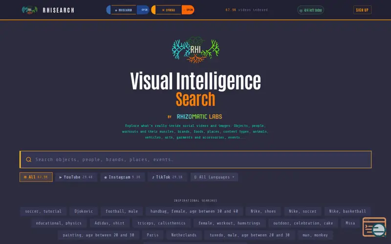Filter results by YouTube
Image resolution: width=391 pixels, height=244 pixels.
click(x=76, y=177)
